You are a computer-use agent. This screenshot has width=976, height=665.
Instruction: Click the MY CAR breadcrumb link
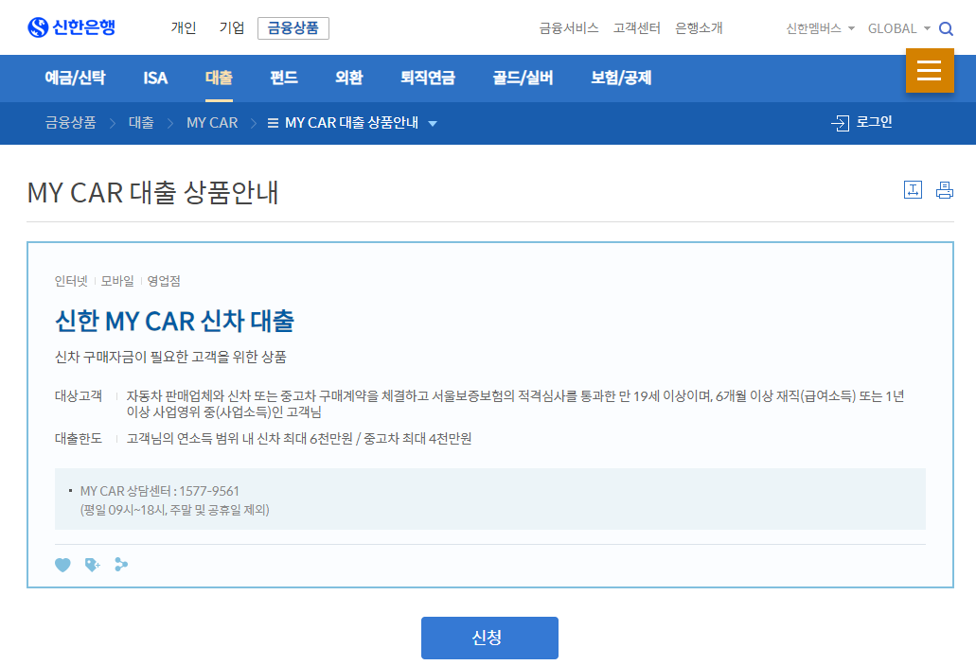point(212,123)
